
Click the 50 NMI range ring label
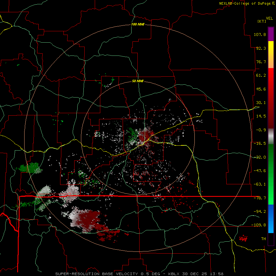138,81
